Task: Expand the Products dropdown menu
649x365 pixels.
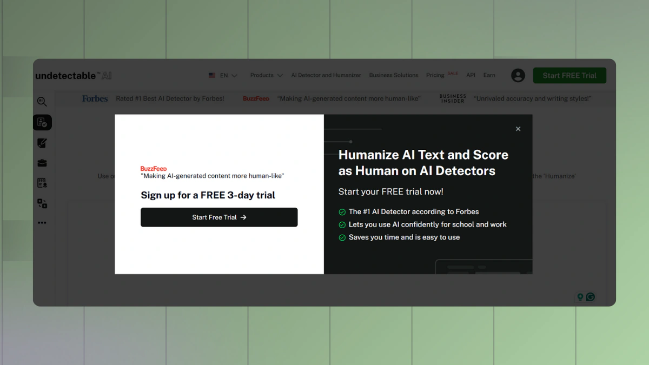Action: point(266,76)
